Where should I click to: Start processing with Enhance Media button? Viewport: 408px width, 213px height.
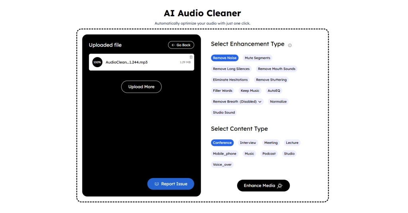[263, 186]
